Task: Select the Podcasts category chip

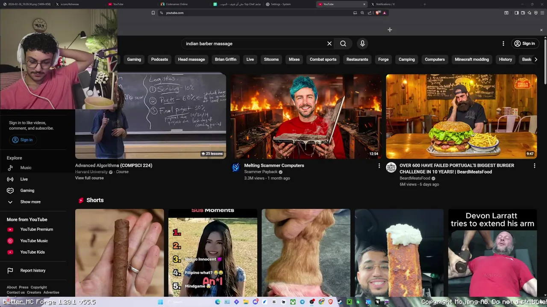Action: (159, 59)
